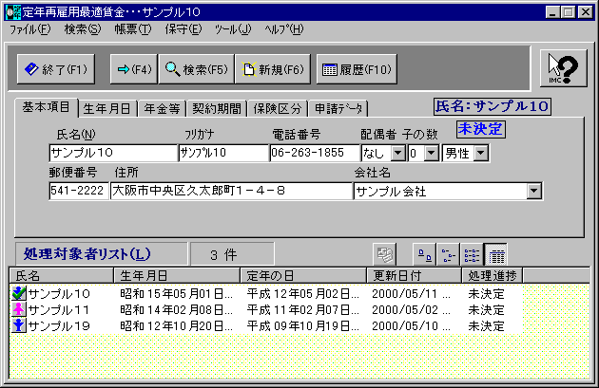Open the 帳票(T) menu
The width and height of the screenshot is (599, 388).
pos(133,29)
